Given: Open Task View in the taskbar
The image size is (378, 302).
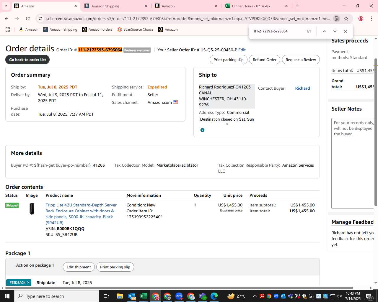Looking at the screenshot, I should (x=106, y=296).
